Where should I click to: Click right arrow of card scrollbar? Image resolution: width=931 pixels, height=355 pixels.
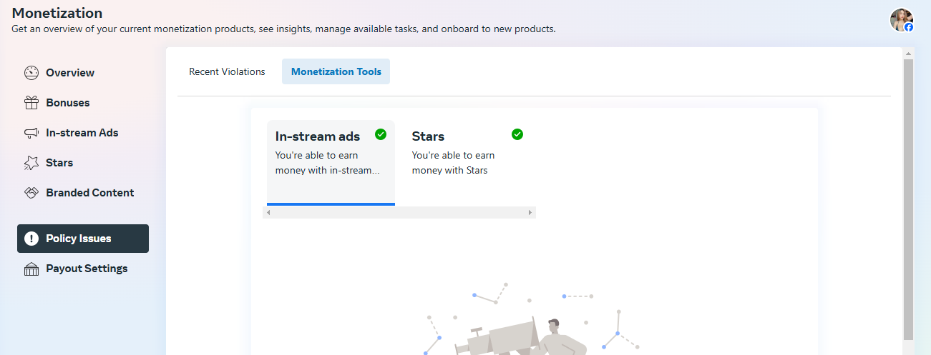click(530, 213)
